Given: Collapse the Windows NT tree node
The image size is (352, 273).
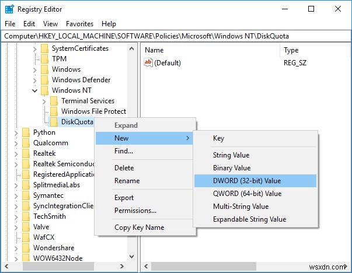Looking at the screenshot, I should [x=35, y=90].
